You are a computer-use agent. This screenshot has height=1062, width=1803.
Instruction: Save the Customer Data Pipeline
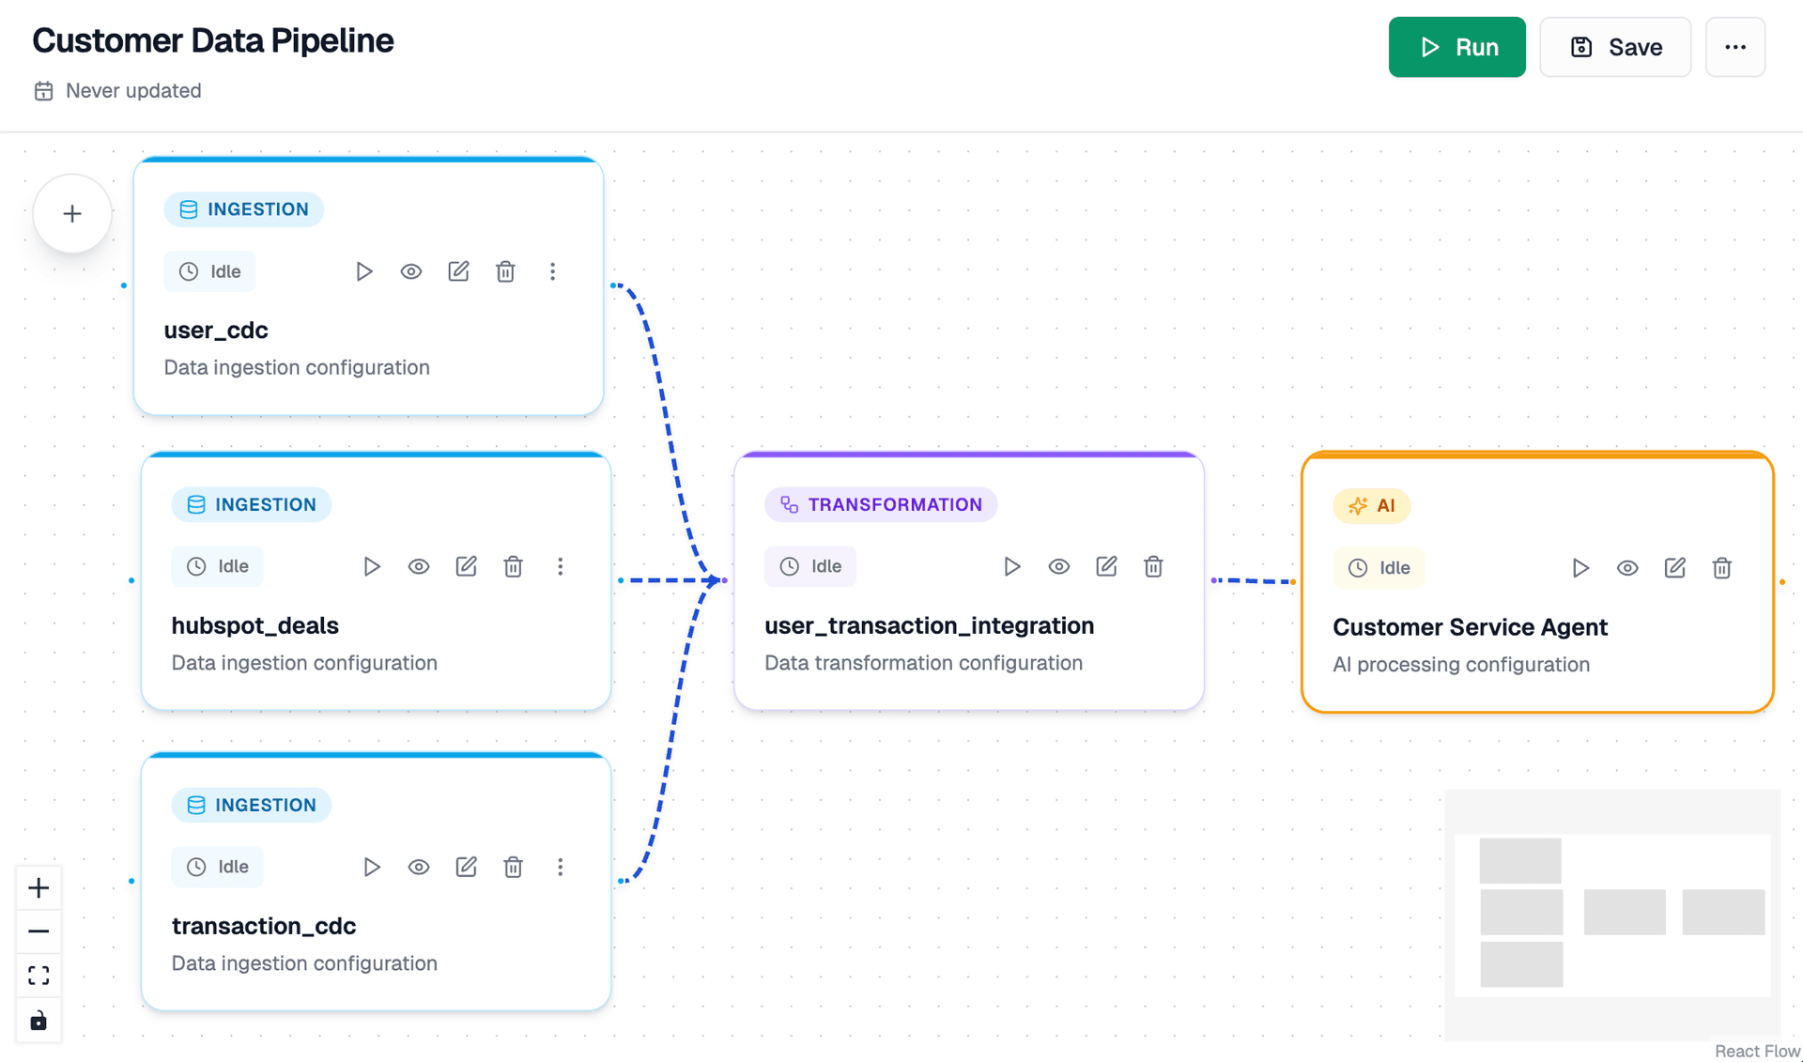(1614, 47)
